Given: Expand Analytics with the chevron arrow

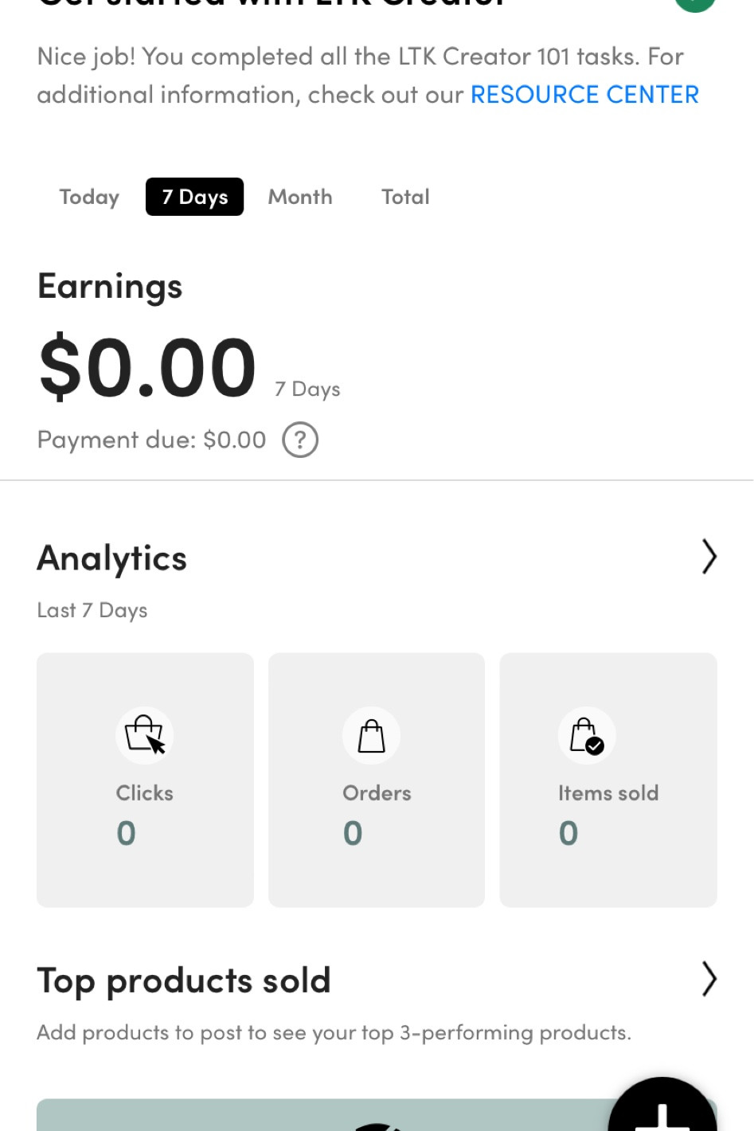Looking at the screenshot, I should coord(709,557).
